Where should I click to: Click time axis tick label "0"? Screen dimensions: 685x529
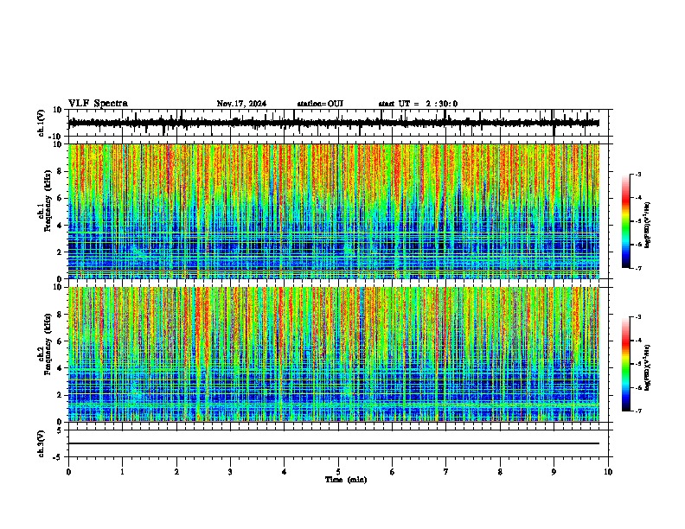[68, 472]
